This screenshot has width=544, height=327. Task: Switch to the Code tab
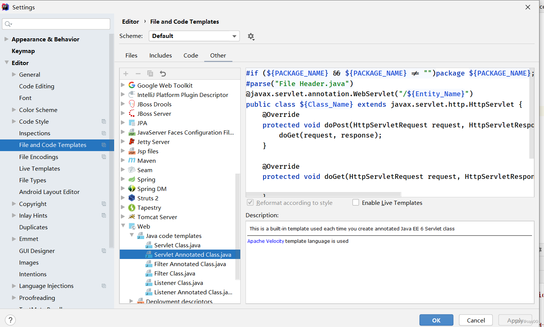click(x=191, y=55)
